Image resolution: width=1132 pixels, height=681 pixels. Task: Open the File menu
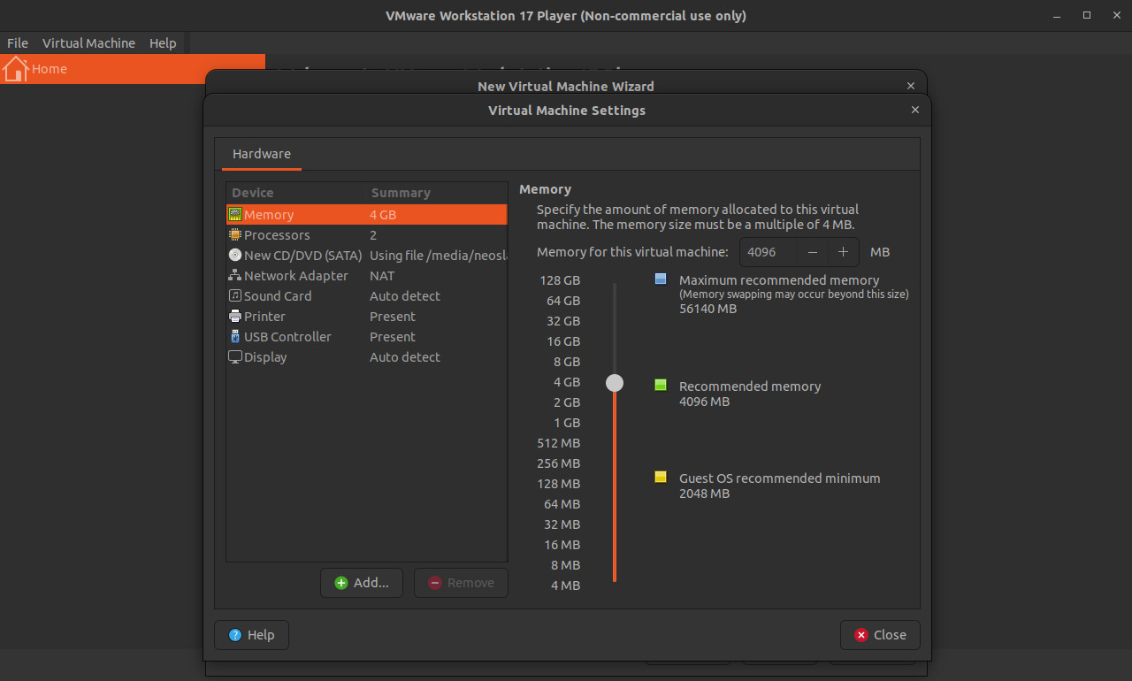tap(18, 43)
